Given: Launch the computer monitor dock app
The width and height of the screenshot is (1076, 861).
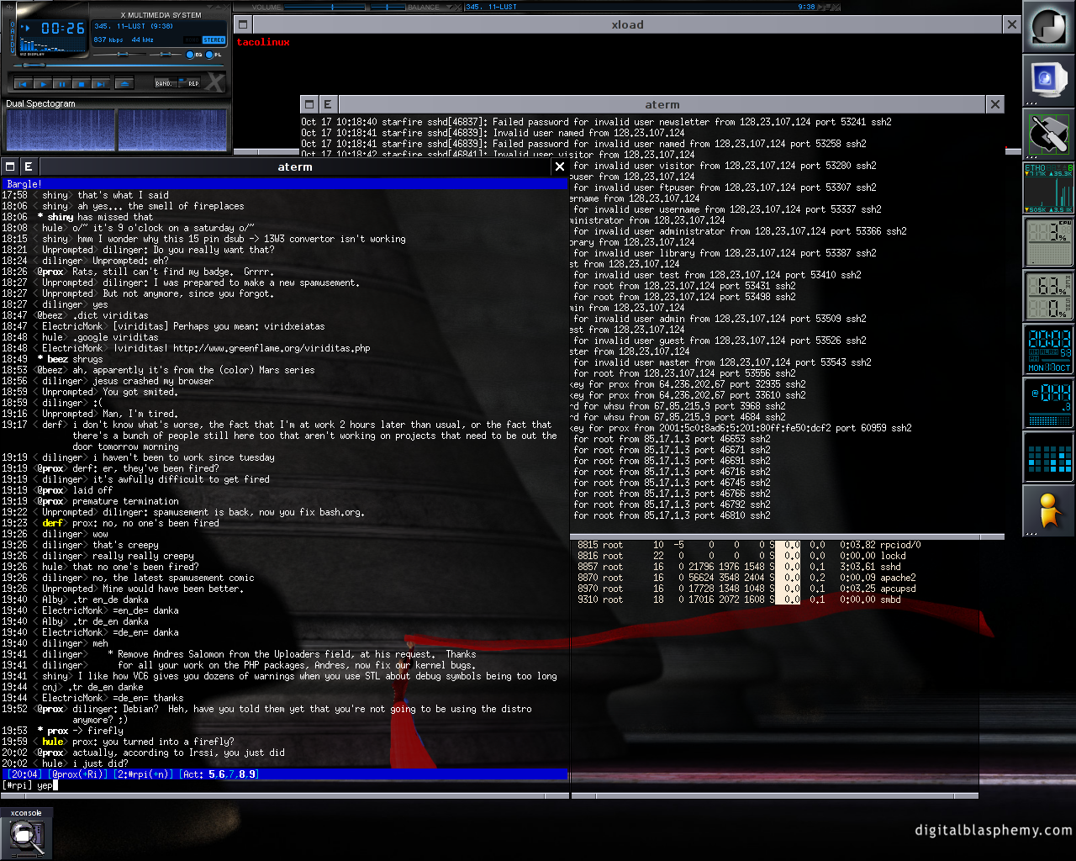Looking at the screenshot, I should tap(1049, 81).
